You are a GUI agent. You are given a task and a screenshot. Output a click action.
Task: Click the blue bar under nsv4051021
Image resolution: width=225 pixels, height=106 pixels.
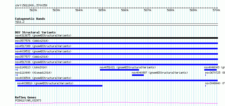click(x=119, y=70)
